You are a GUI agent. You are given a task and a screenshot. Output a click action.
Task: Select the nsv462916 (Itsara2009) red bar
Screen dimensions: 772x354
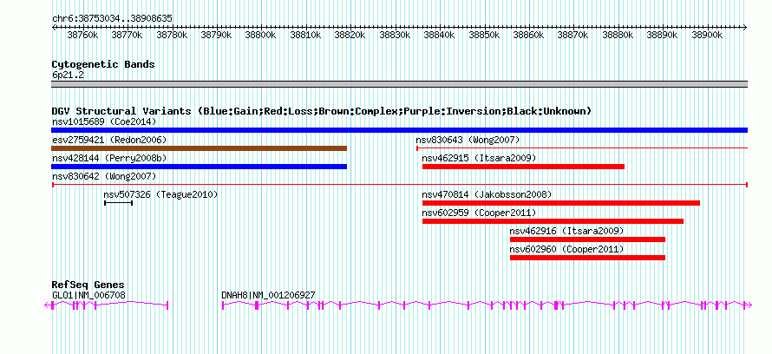click(587, 239)
